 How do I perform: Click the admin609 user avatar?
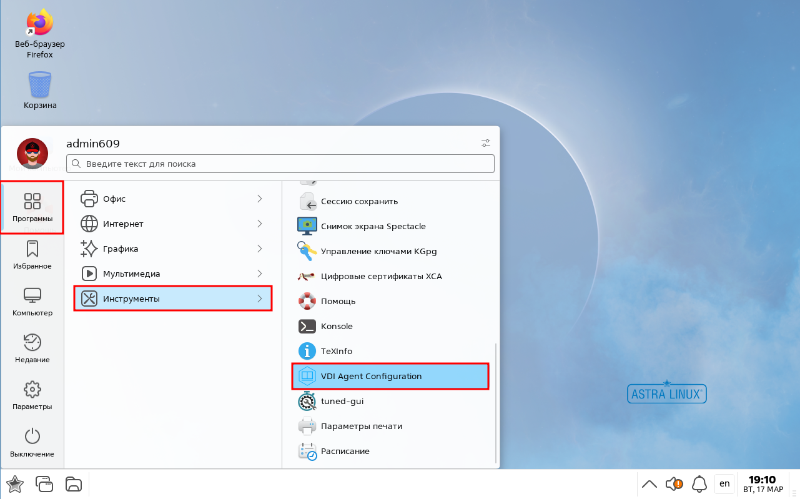[32, 154]
